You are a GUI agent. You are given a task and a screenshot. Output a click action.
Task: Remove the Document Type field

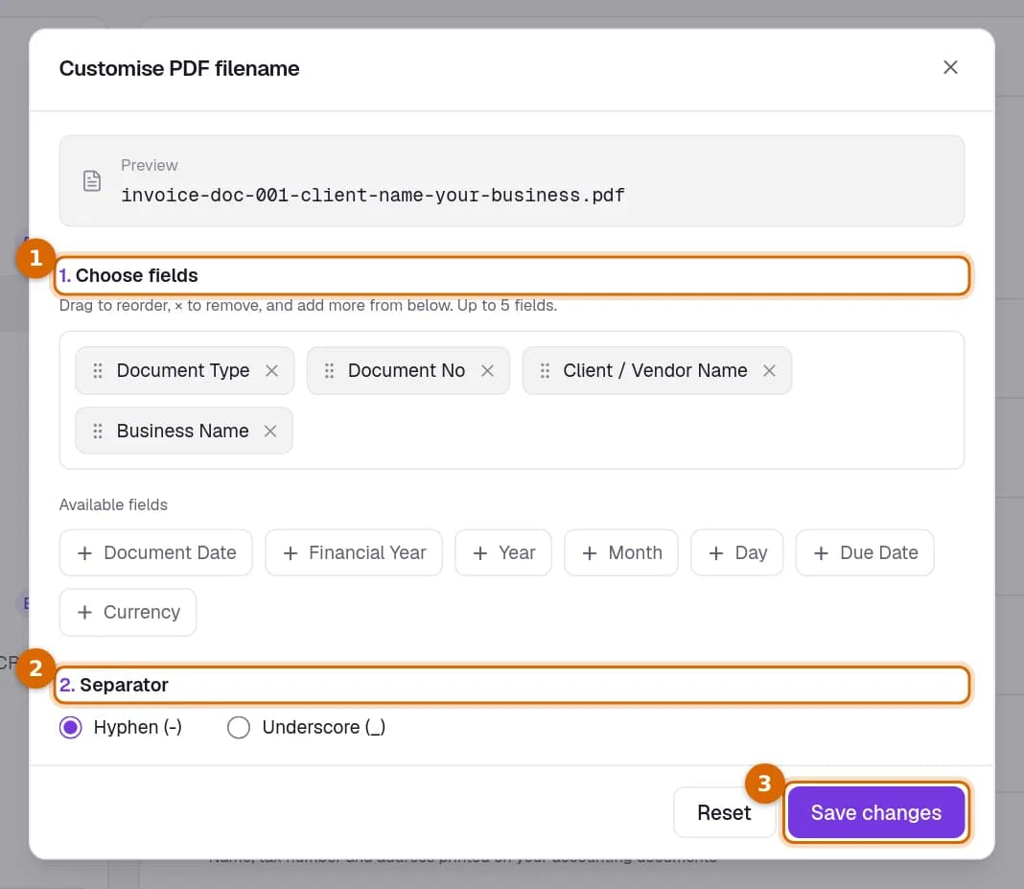point(271,371)
